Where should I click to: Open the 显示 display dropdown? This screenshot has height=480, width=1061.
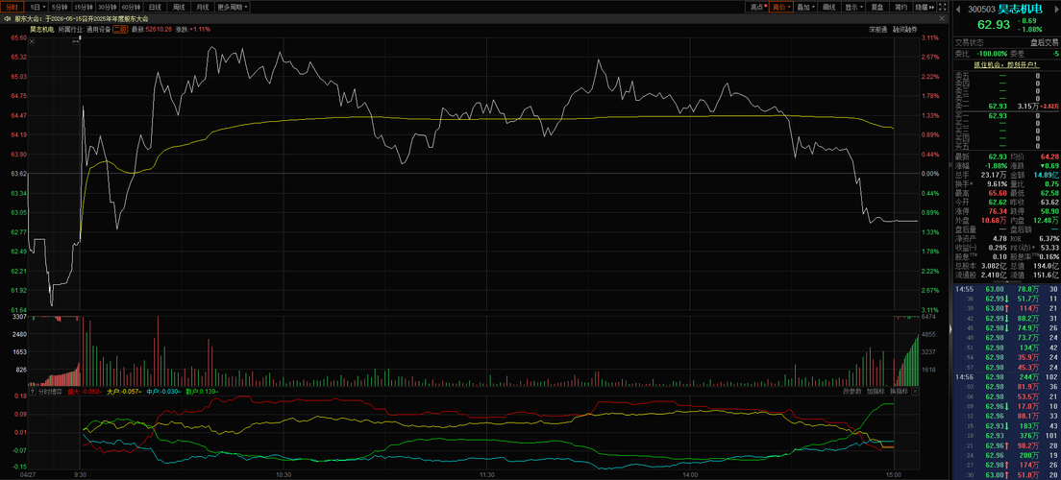853,7
